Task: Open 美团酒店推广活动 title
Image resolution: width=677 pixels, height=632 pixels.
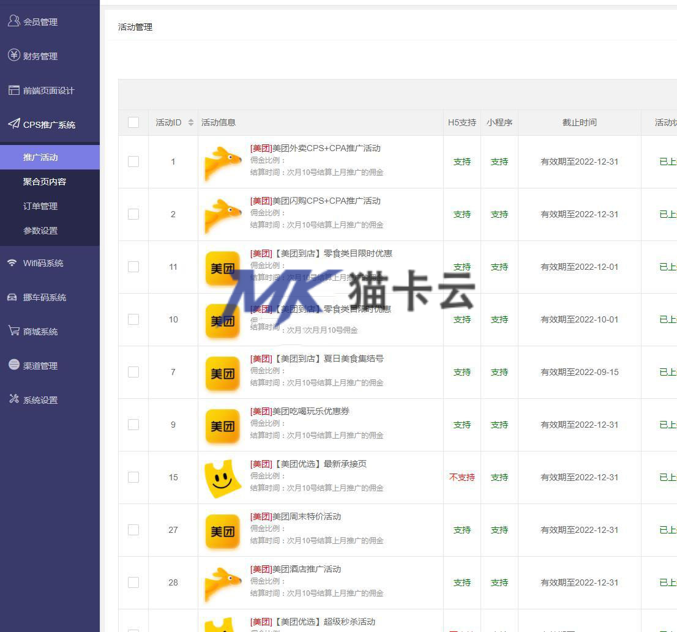Action: (x=295, y=569)
